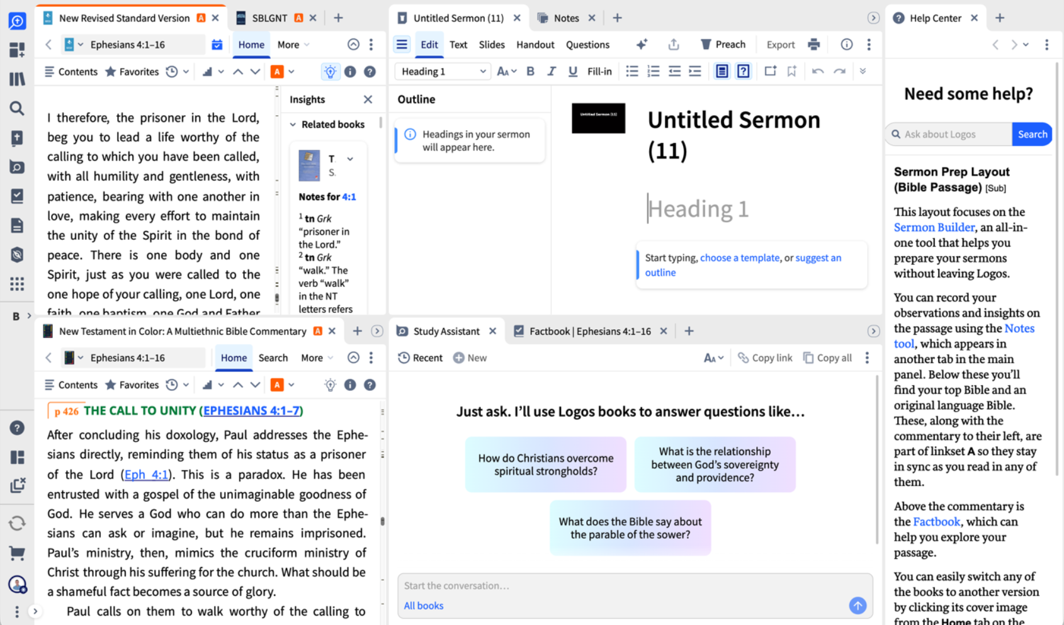Image resolution: width=1064 pixels, height=625 pixels.
Task: Follow the Sermon Builder link in help
Action: 934,227
